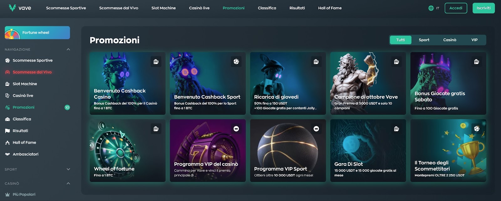Click slot icon on Campione di ottobre Vave card
This screenshot has height=201, width=501.
click(x=396, y=62)
